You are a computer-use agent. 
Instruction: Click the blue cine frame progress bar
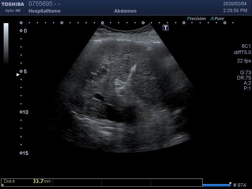pyautogui.click(x=217, y=185)
